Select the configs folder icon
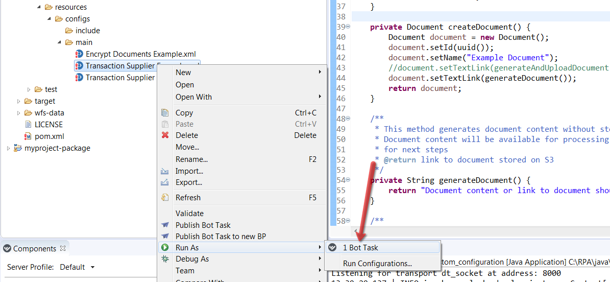Screen dimensions: 610x282 (58, 19)
